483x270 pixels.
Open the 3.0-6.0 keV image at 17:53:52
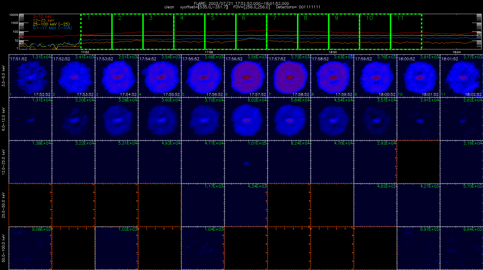[x=116, y=76]
